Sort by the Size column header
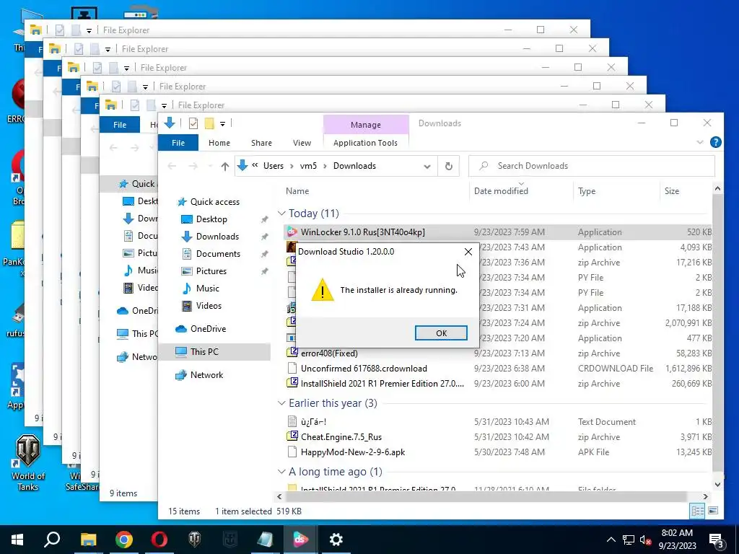Image resolution: width=739 pixels, height=554 pixels. (x=672, y=190)
